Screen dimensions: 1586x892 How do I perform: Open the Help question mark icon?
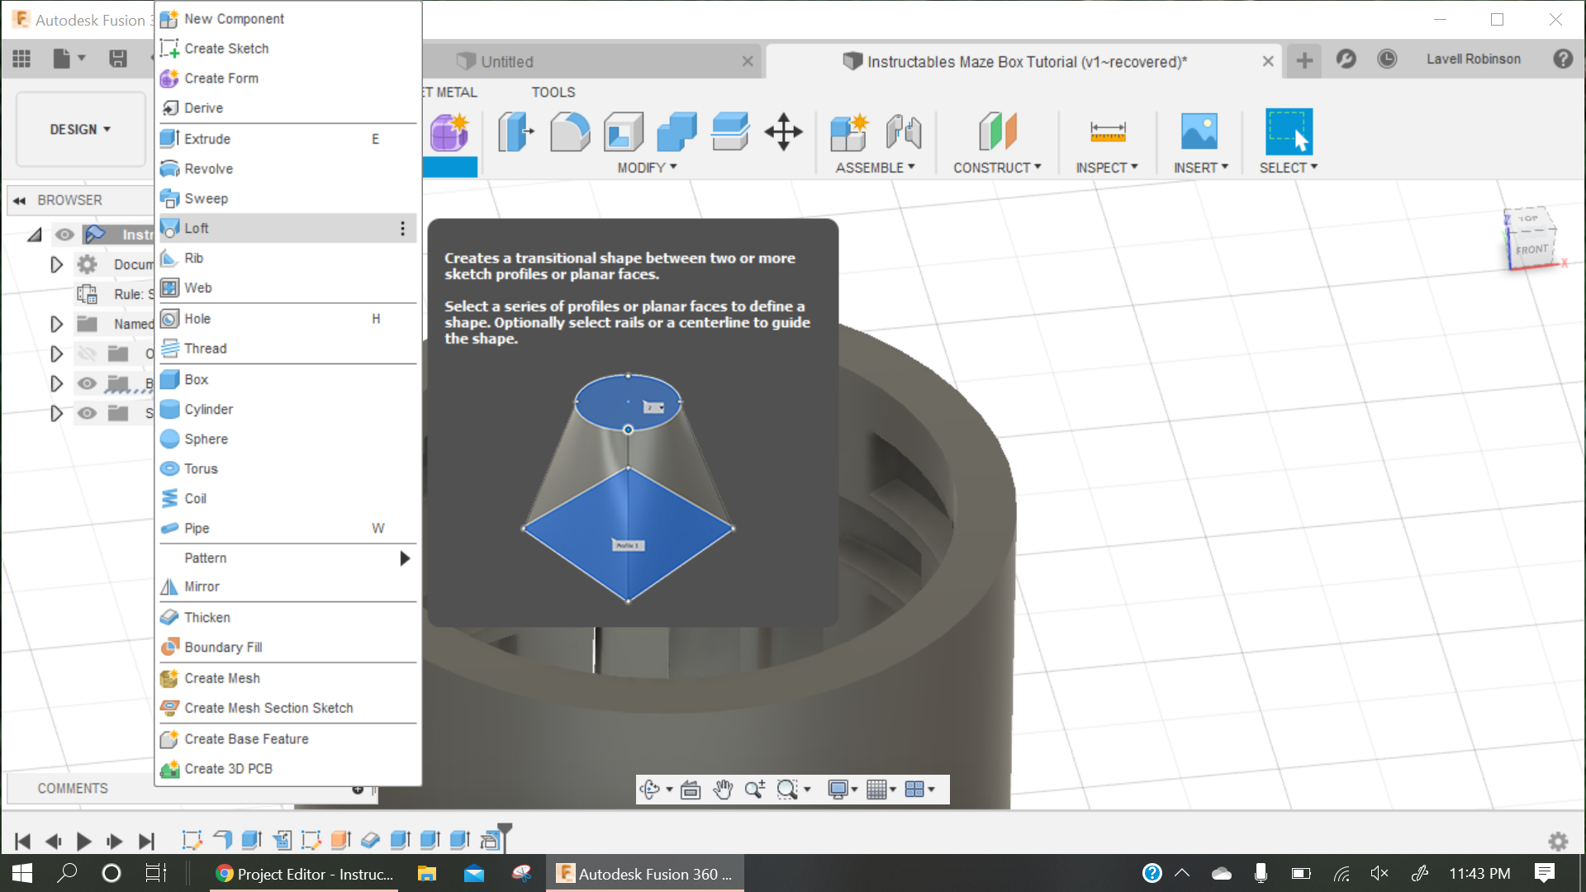pyautogui.click(x=1563, y=59)
